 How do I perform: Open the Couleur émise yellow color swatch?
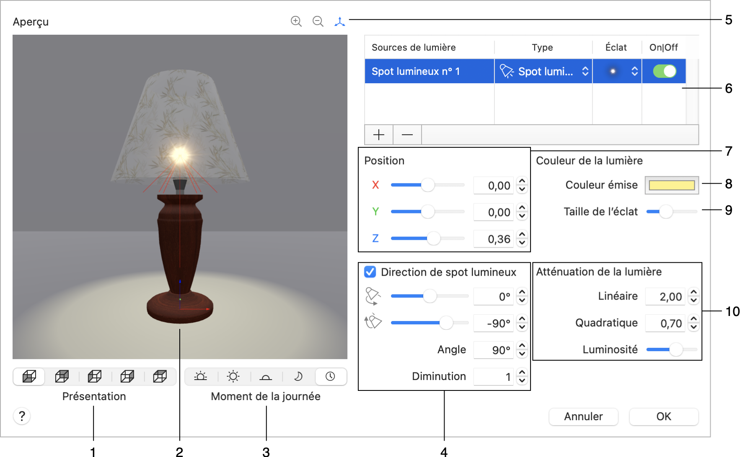point(672,185)
